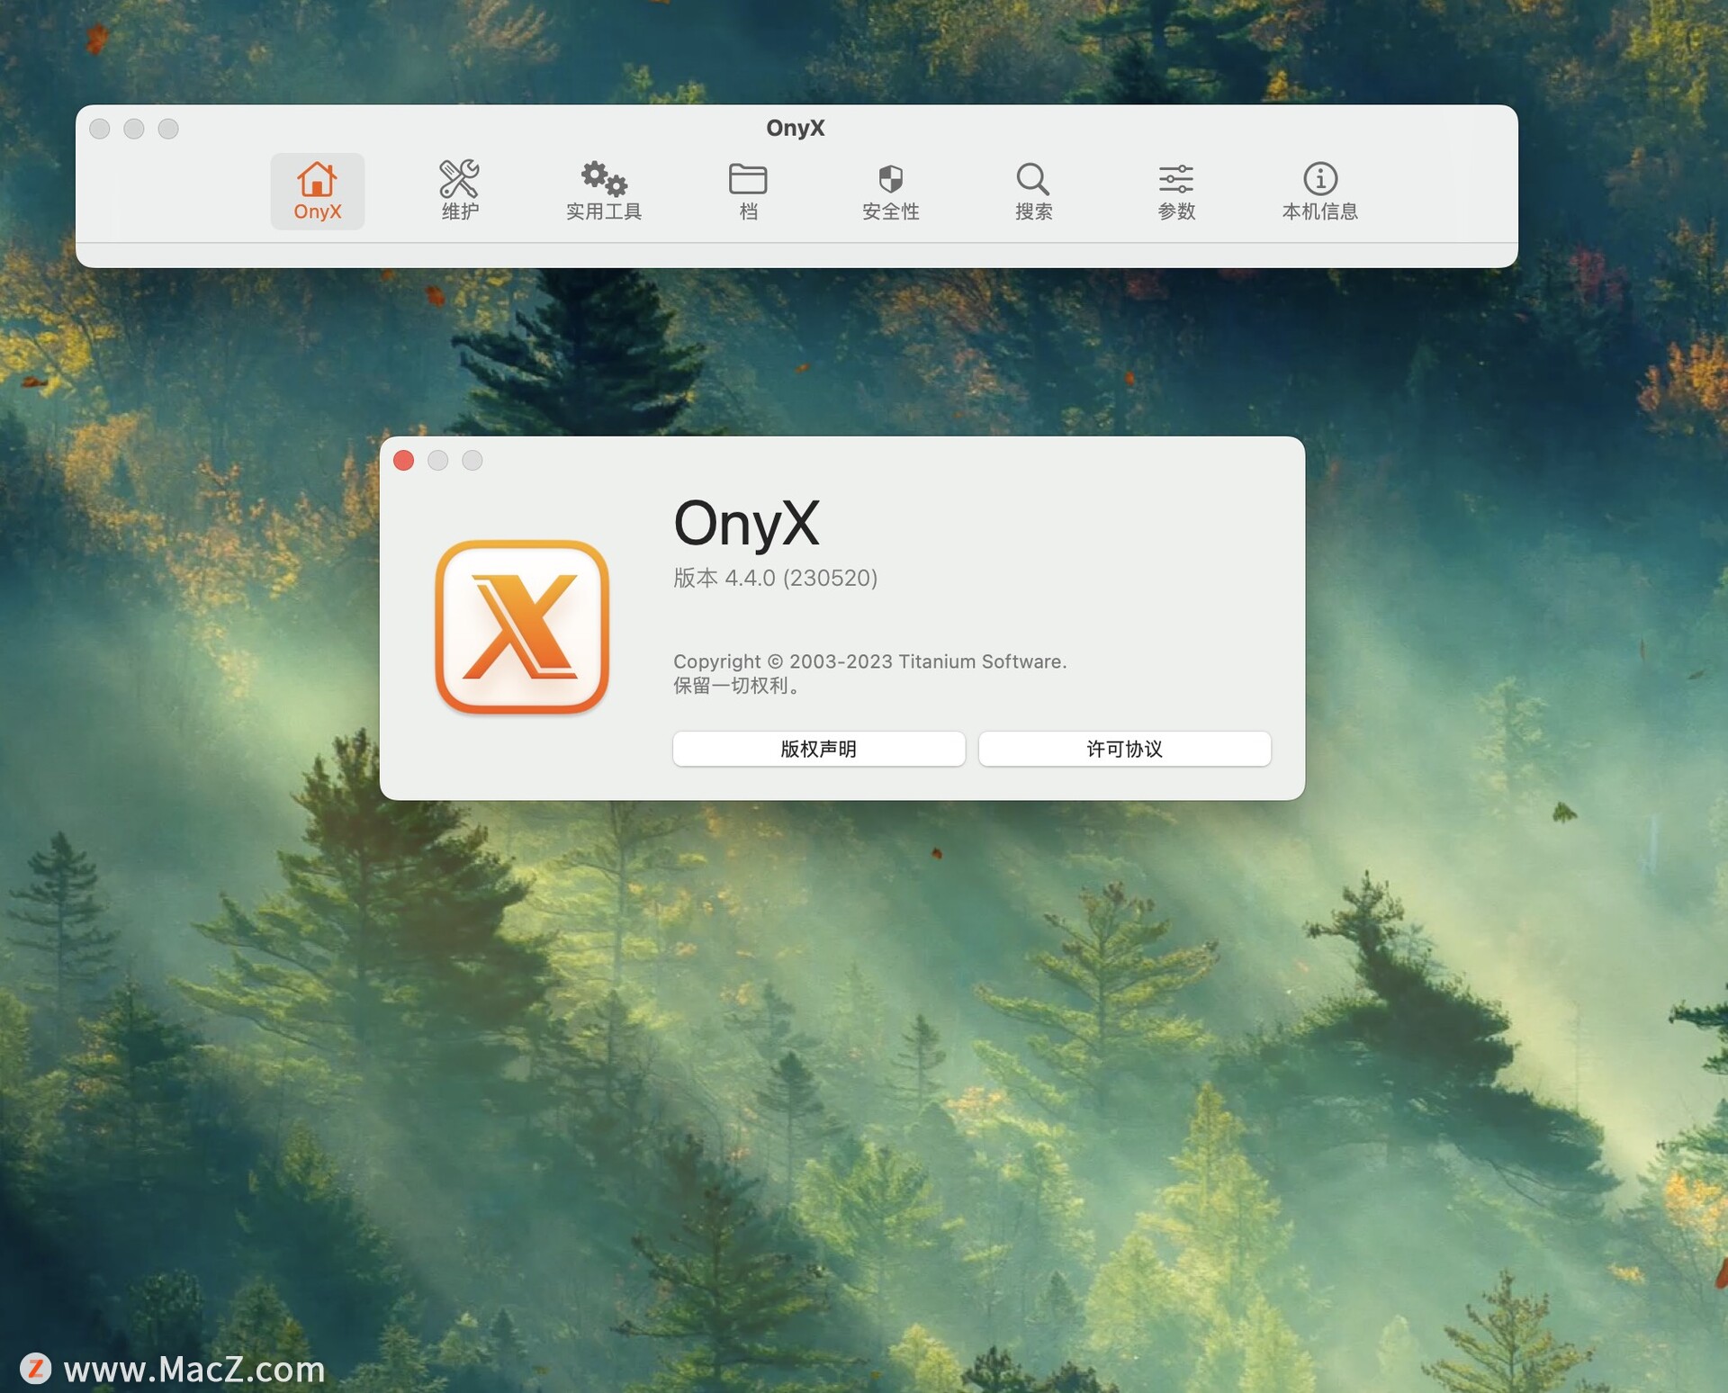Click the Copyright Titanium Software text
The width and height of the screenshot is (1728, 1393).
coord(869,661)
